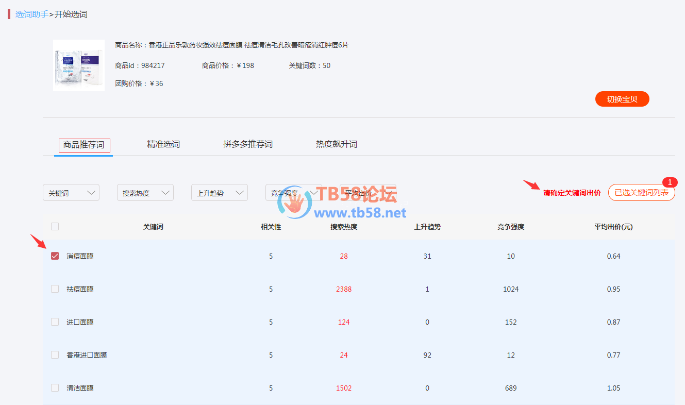
Task: Follow the 选词助手 breadcrumb link
Action: (x=31, y=14)
